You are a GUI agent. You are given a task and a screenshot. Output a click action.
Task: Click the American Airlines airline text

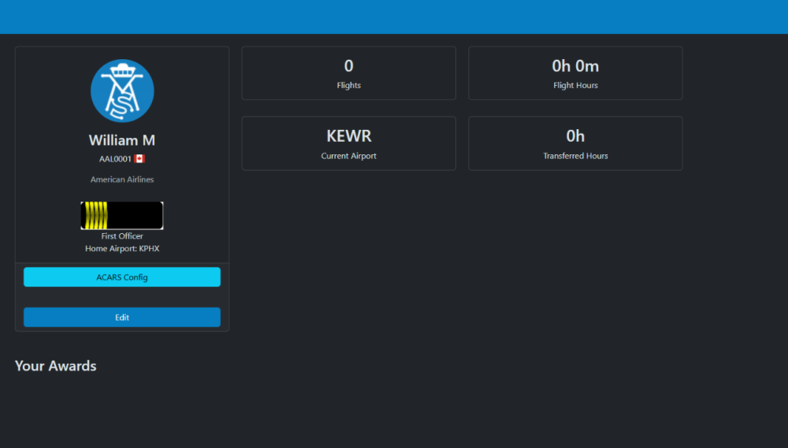pyautogui.click(x=122, y=180)
